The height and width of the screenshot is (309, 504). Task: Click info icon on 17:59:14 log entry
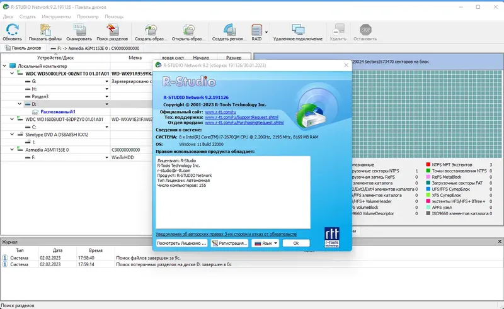point(5,264)
